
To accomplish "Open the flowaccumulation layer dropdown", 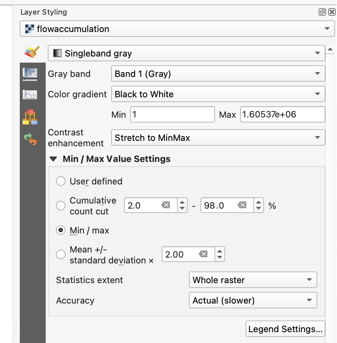I will [x=177, y=29].
